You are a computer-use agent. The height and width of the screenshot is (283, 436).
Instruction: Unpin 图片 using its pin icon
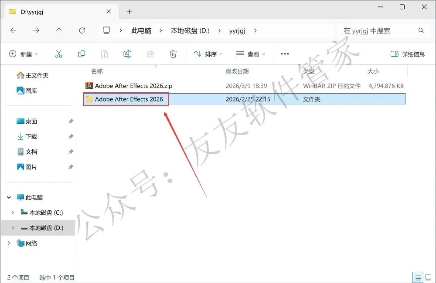pos(71,167)
